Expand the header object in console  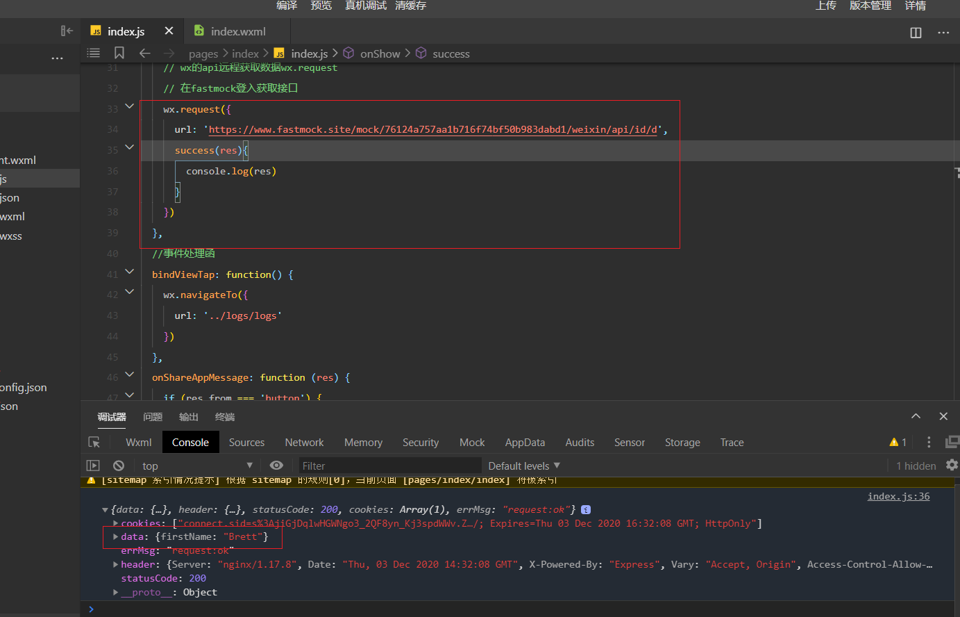115,564
